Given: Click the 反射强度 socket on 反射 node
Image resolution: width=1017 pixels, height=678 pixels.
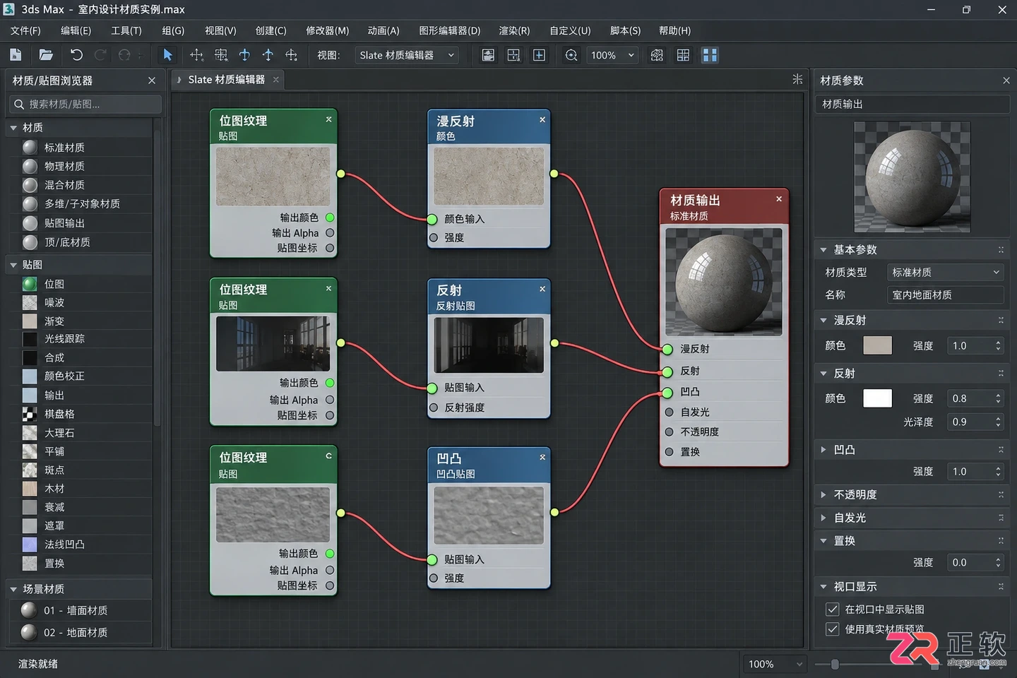Looking at the screenshot, I should click(434, 408).
